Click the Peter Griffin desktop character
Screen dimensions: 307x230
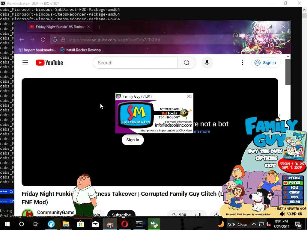click(x=85, y=195)
